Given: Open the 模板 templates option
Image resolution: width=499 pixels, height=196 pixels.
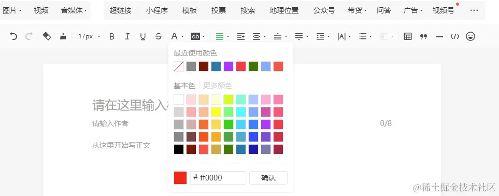Looking at the screenshot, I should 190,10.
